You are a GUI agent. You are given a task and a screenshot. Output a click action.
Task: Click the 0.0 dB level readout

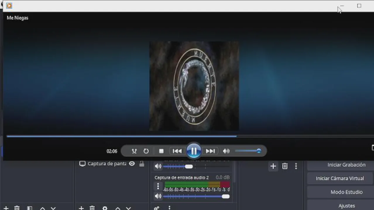[223, 177]
